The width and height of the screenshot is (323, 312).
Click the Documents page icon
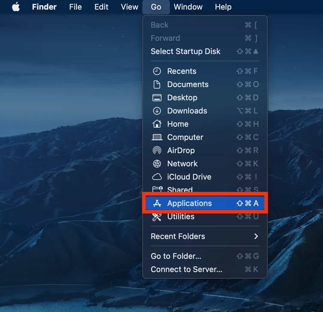pyautogui.click(x=157, y=84)
